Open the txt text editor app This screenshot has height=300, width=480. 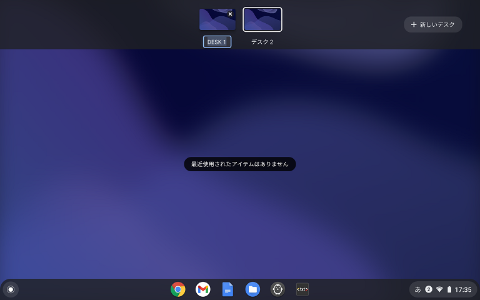[302, 289]
